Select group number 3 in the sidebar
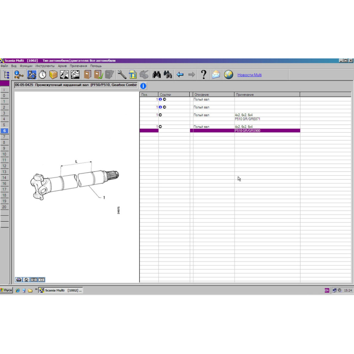Viewport: 354px width, 354px height. click(4, 113)
